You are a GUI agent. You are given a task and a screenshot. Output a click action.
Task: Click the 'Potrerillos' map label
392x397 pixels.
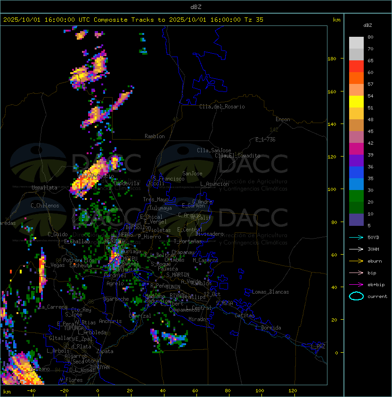[79, 260]
